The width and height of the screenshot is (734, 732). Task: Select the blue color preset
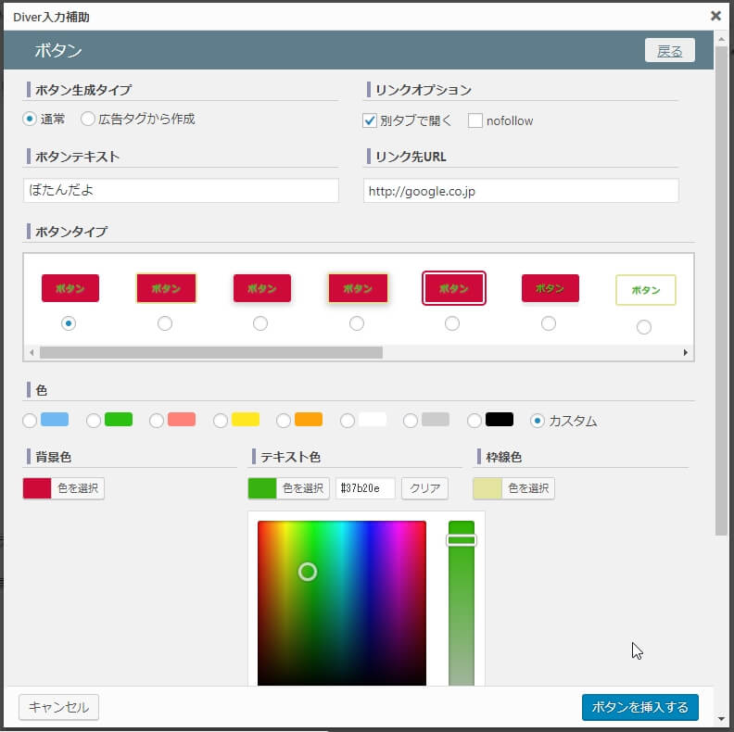[x=30, y=421]
